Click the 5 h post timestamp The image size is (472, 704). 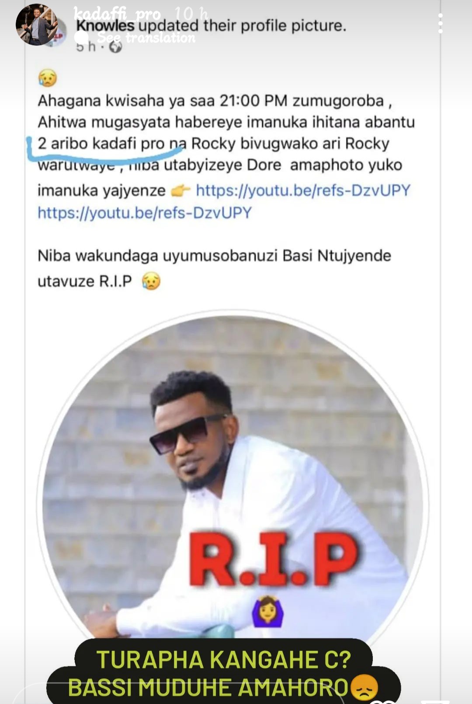click(86, 47)
